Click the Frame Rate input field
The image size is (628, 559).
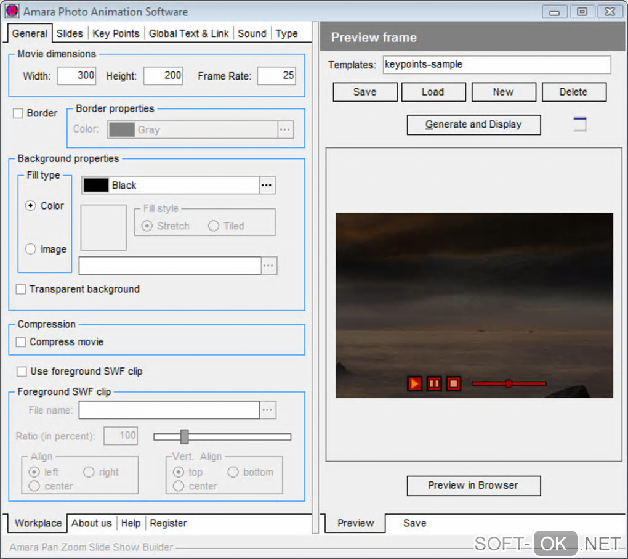tap(276, 75)
